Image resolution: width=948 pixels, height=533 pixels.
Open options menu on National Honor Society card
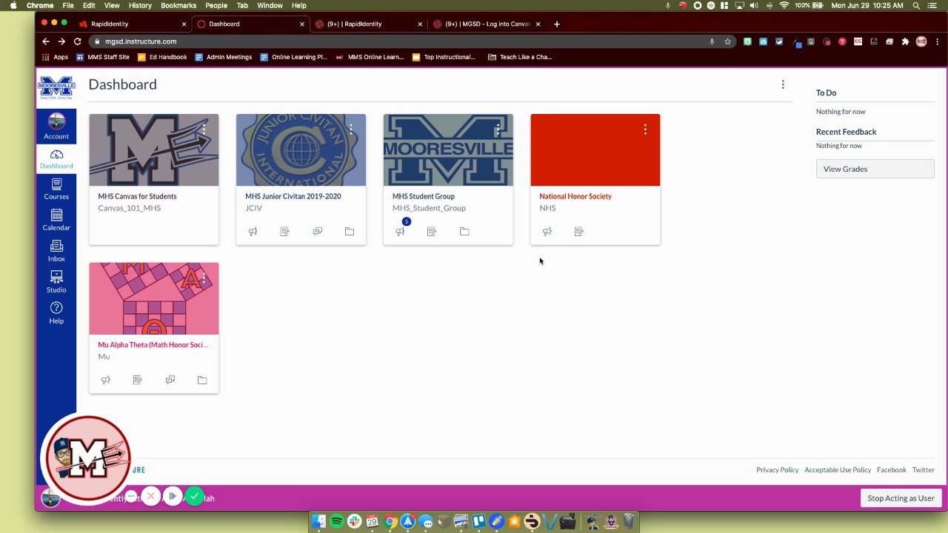[x=645, y=130]
